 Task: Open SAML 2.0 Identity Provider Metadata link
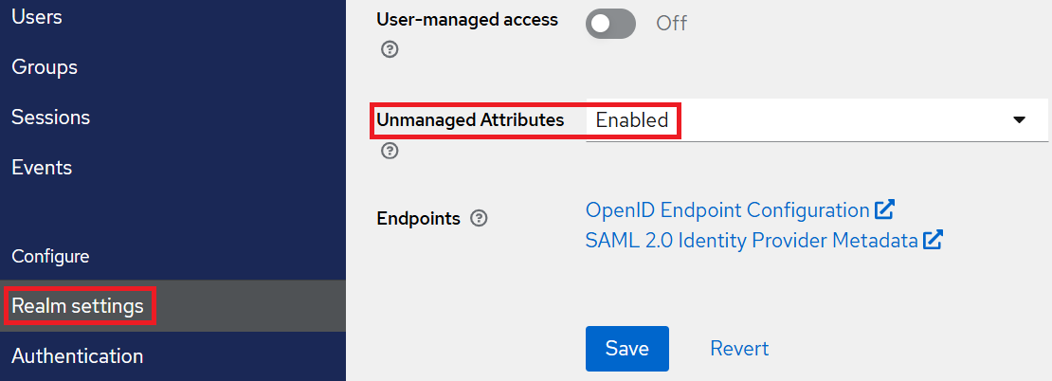click(x=752, y=241)
